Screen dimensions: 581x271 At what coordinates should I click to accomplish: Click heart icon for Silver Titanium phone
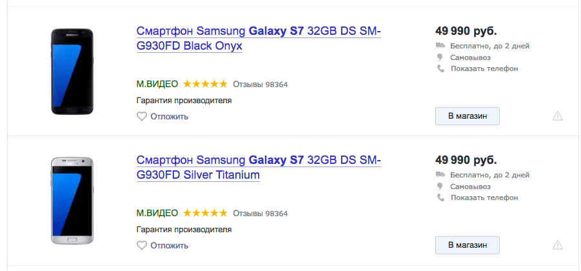click(142, 245)
